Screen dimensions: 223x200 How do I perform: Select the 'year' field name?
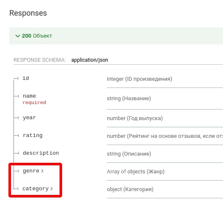click(29, 118)
